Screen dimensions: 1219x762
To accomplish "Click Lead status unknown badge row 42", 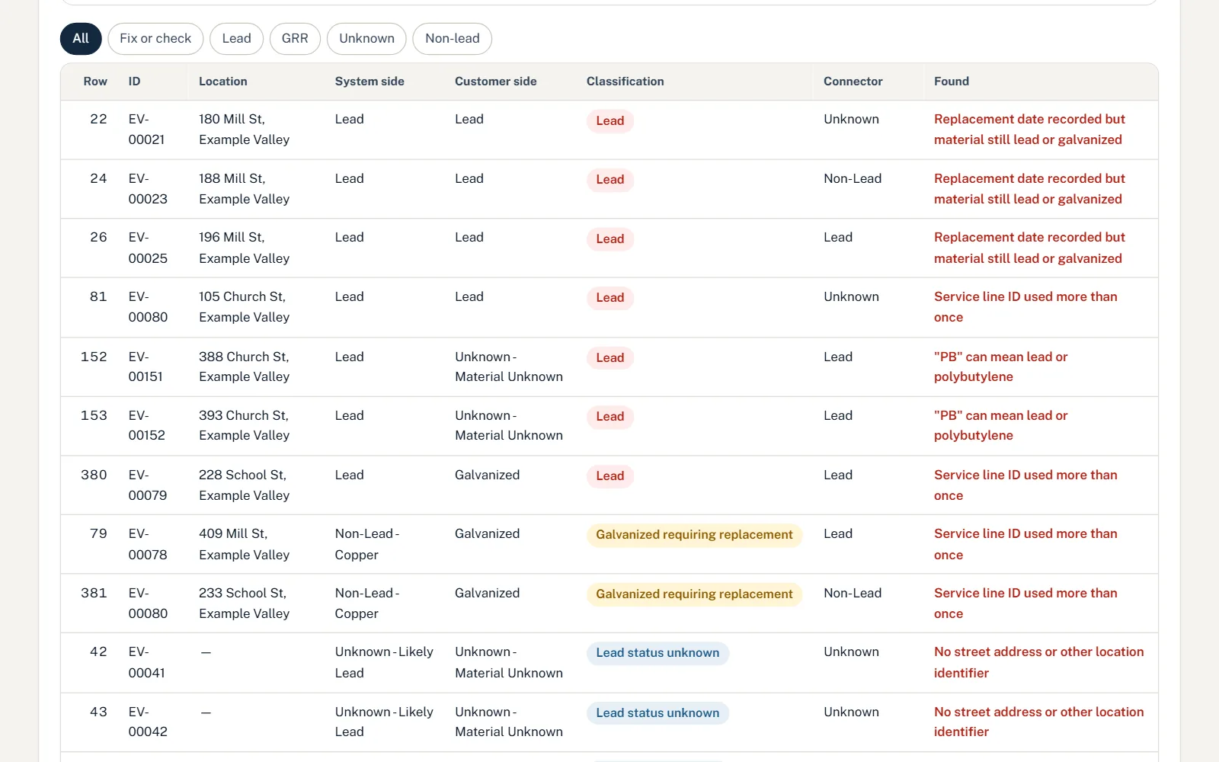I will [x=657, y=653].
